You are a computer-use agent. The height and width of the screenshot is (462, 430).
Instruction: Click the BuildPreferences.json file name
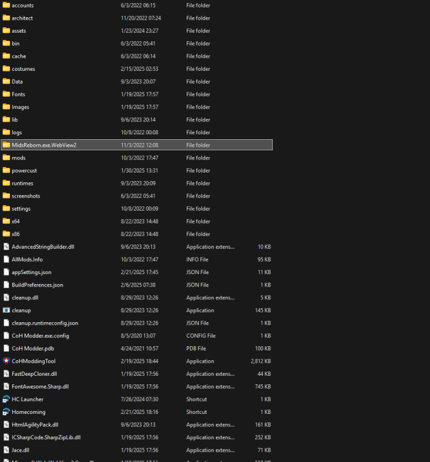37,285
